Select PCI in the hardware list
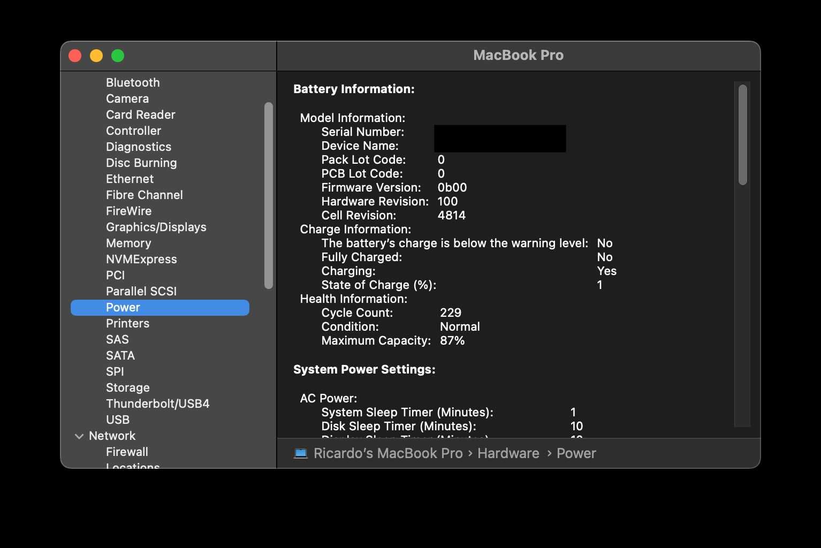Viewport: 821px width, 548px height. pos(115,275)
